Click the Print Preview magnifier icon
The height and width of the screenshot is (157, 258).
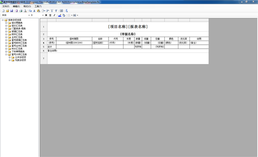(x=25, y=11)
